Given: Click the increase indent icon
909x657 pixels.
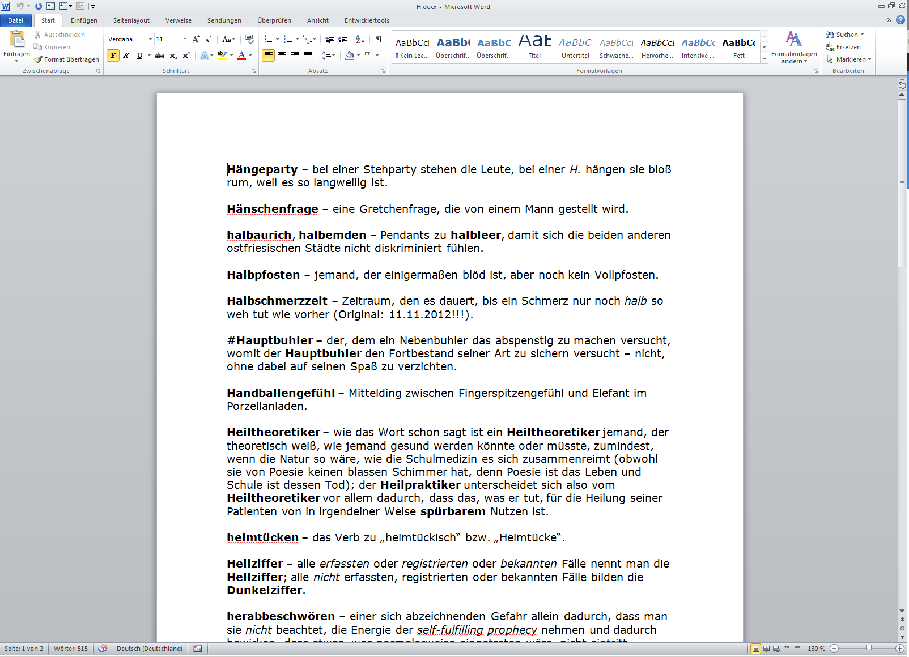Looking at the screenshot, I should (343, 39).
